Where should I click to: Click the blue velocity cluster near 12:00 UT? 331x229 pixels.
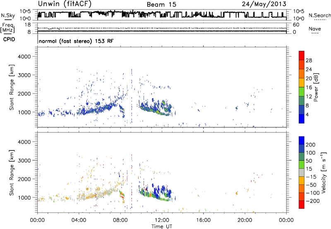[x=163, y=189]
